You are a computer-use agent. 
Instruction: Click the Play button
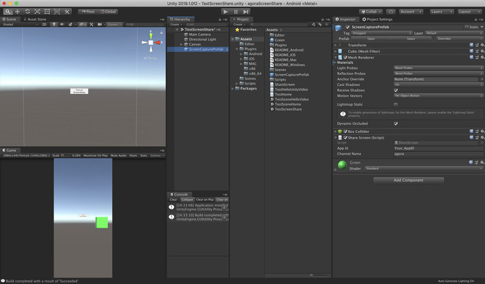click(x=225, y=12)
